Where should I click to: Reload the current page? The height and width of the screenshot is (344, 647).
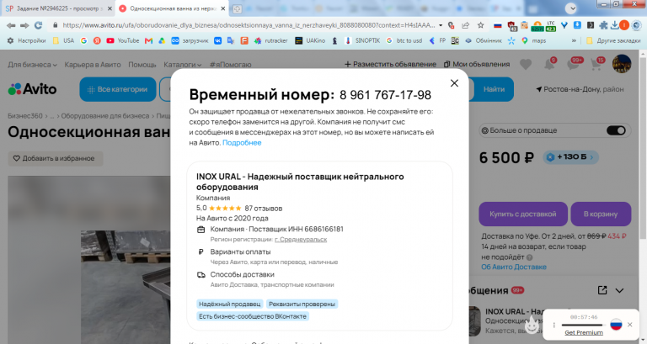tap(38, 25)
